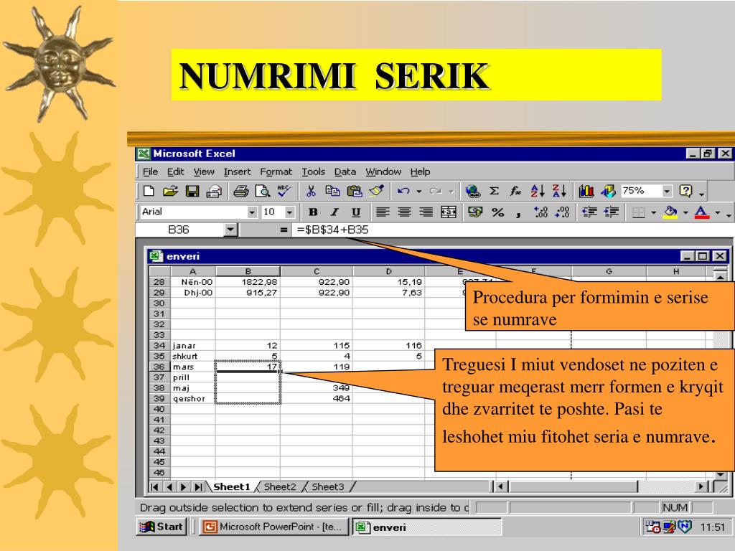The height and width of the screenshot is (551, 735).
Task: Click Decrease Decimal icon
Action: point(562,212)
